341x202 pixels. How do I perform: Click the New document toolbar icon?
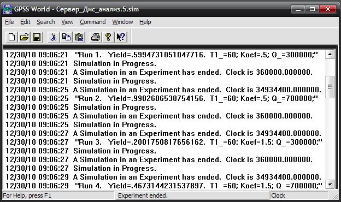coord(11,37)
